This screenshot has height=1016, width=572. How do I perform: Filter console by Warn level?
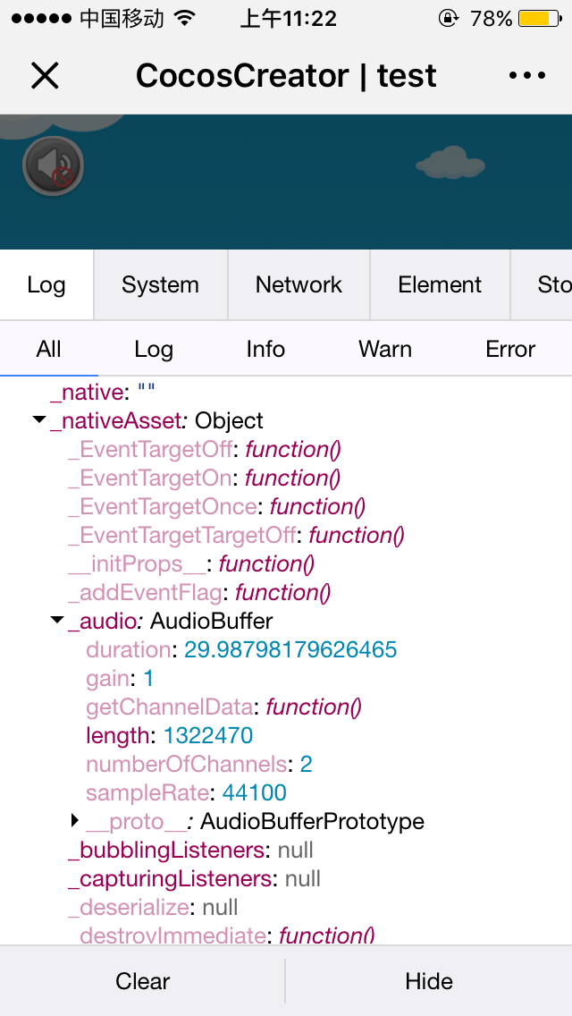(x=385, y=350)
